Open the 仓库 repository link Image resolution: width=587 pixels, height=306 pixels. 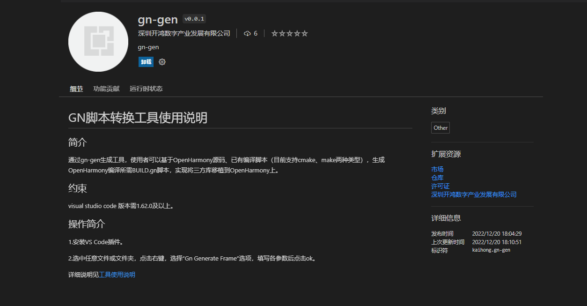coord(437,178)
